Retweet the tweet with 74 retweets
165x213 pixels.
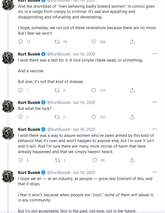click(x=57, y=42)
